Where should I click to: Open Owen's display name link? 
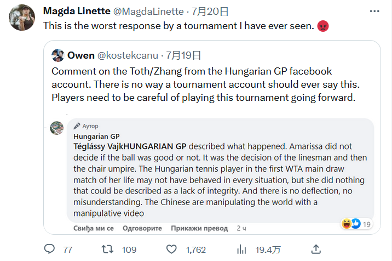click(81, 55)
